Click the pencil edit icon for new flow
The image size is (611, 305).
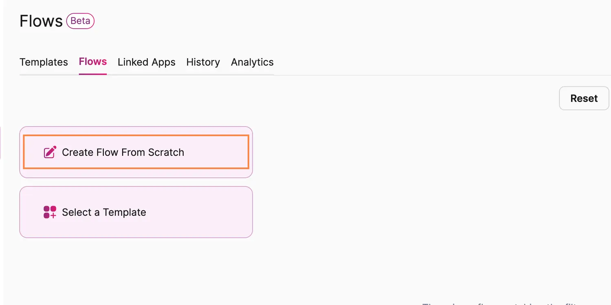[50, 152]
